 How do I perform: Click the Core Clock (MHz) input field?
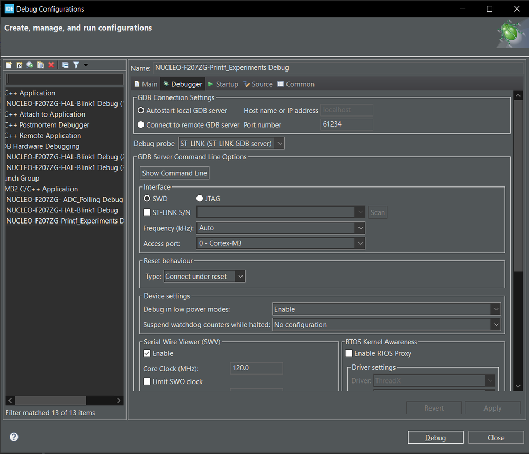[256, 368]
